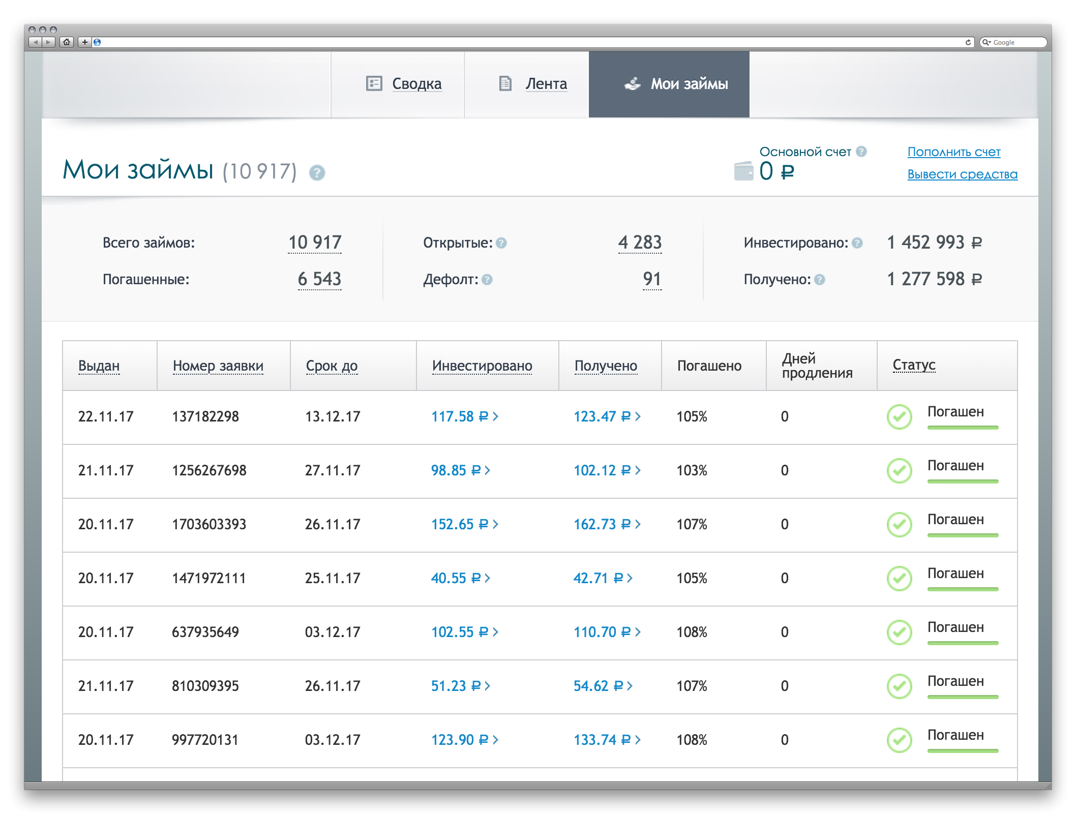Click received total 1 277 598 ₽
Screen dimensions: 1076x814
[934, 279]
